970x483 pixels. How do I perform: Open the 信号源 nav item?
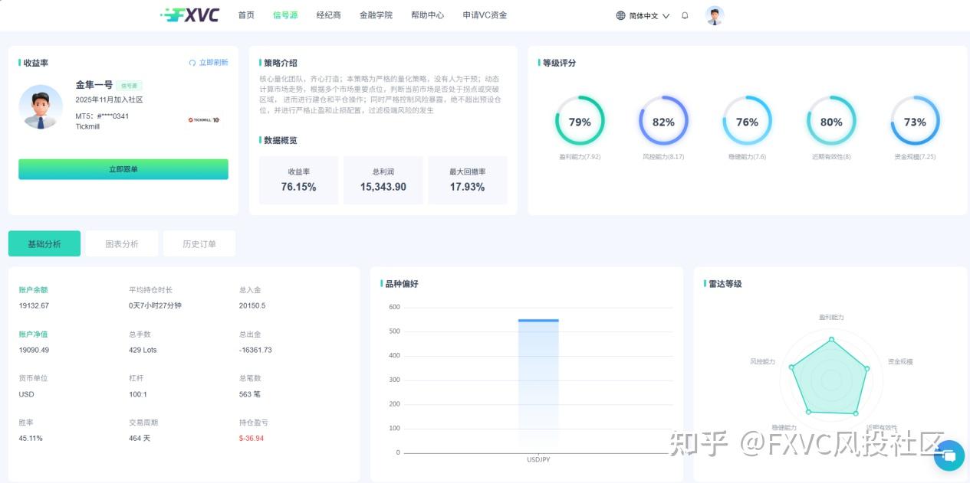pos(285,15)
